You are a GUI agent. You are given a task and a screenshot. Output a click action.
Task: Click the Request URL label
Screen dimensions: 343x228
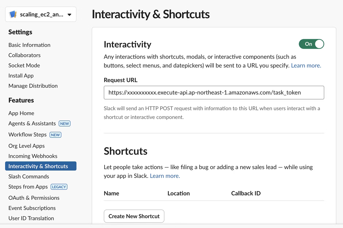click(x=121, y=80)
